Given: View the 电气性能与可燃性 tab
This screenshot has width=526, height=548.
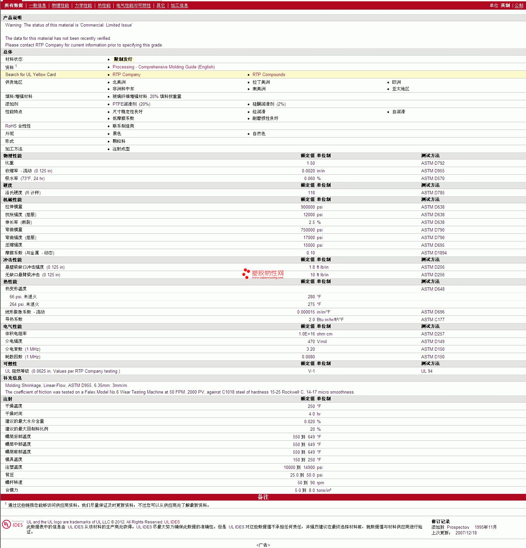Looking at the screenshot, I should (x=133, y=5).
